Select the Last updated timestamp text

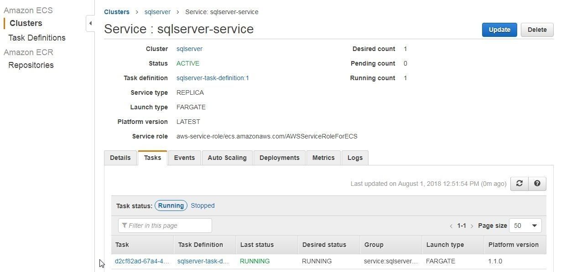tap(428, 184)
